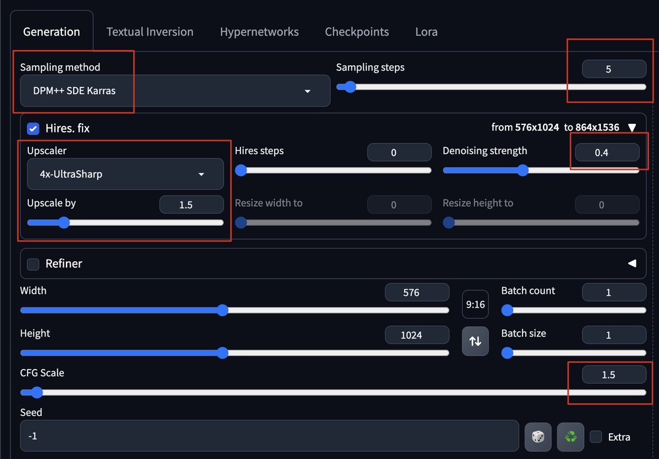Image resolution: width=659 pixels, height=459 pixels.
Task: Open the Sampling method dropdown
Action: pos(175,91)
